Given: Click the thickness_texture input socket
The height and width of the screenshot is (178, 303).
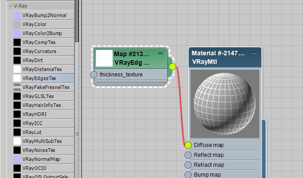Looking at the screenshot, I should click(94, 75).
